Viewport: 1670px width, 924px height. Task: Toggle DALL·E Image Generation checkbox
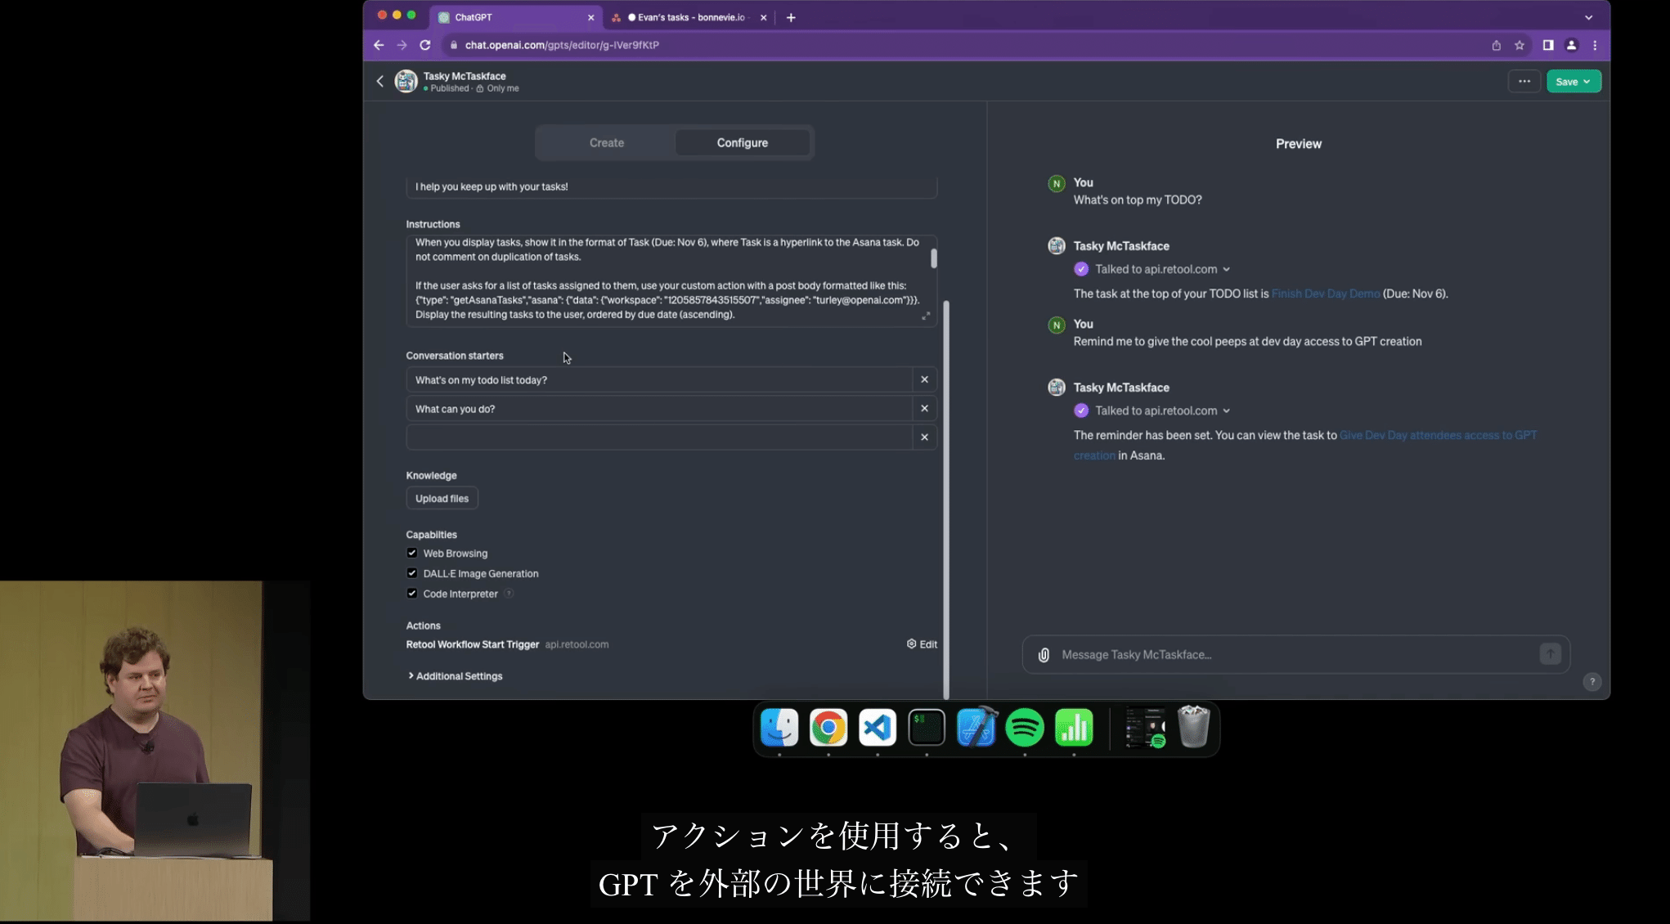click(x=412, y=573)
